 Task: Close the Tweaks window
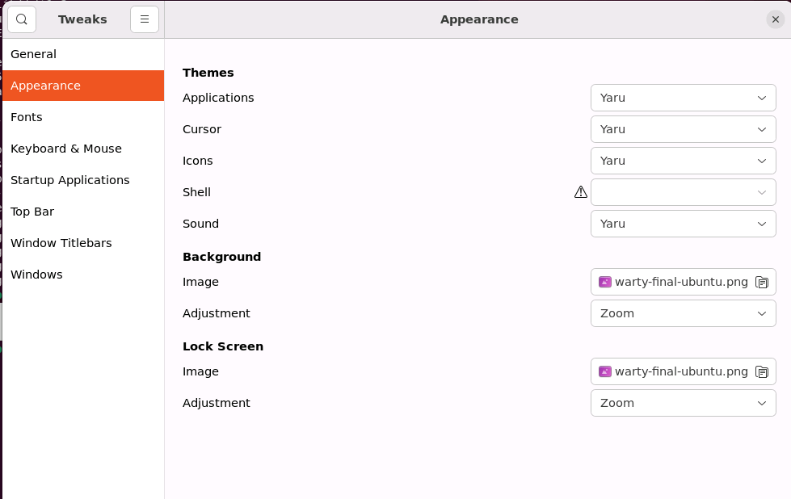[776, 19]
